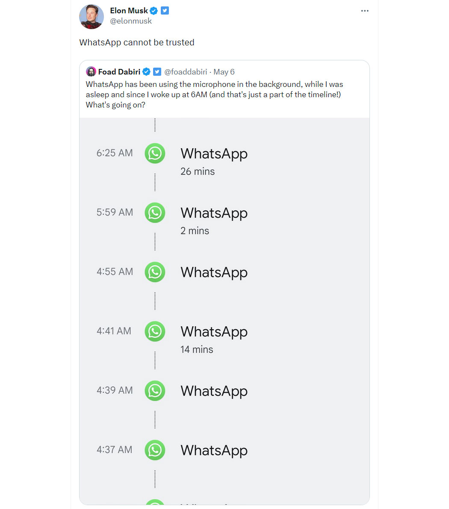Click Elon Musk's blue verified checkmark badge
This screenshot has width=449, height=509.
pos(154,11)
